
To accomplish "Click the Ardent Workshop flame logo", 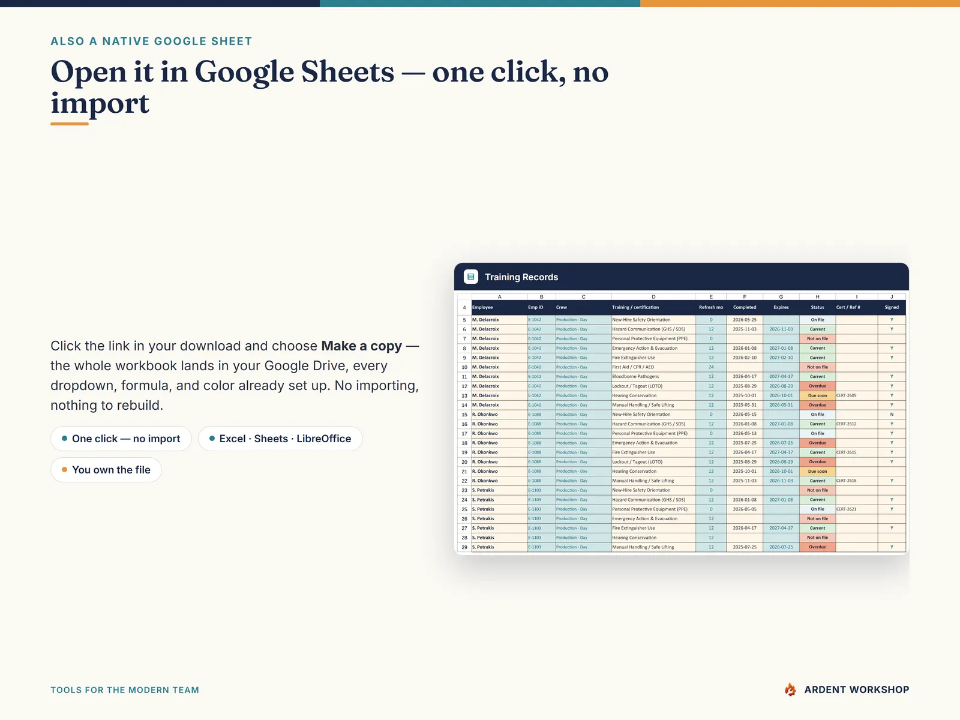I will [x=790, y=689].
